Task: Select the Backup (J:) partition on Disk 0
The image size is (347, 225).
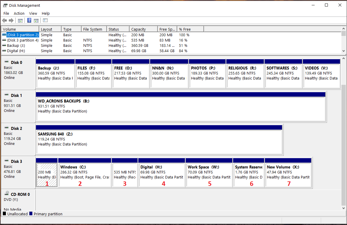Action: [x=55, y=74]
